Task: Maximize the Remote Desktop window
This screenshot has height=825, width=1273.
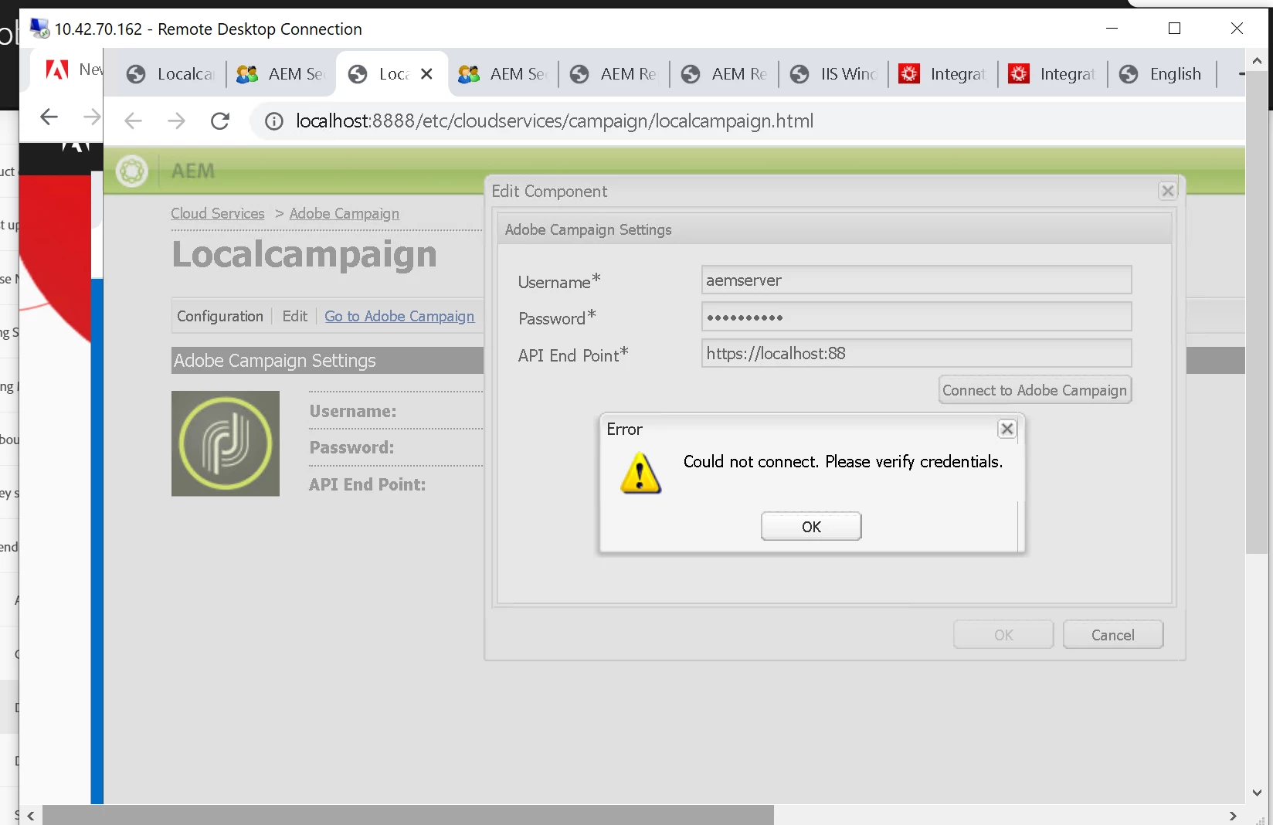Action: [x=1175, y=29]
